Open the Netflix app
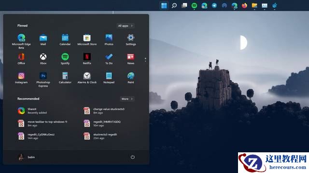 pyautogui.click(x=87, y=59)
